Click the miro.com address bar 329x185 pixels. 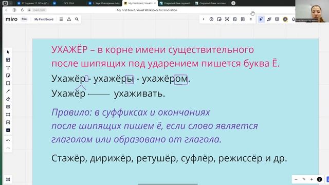[x=39, y=10]
